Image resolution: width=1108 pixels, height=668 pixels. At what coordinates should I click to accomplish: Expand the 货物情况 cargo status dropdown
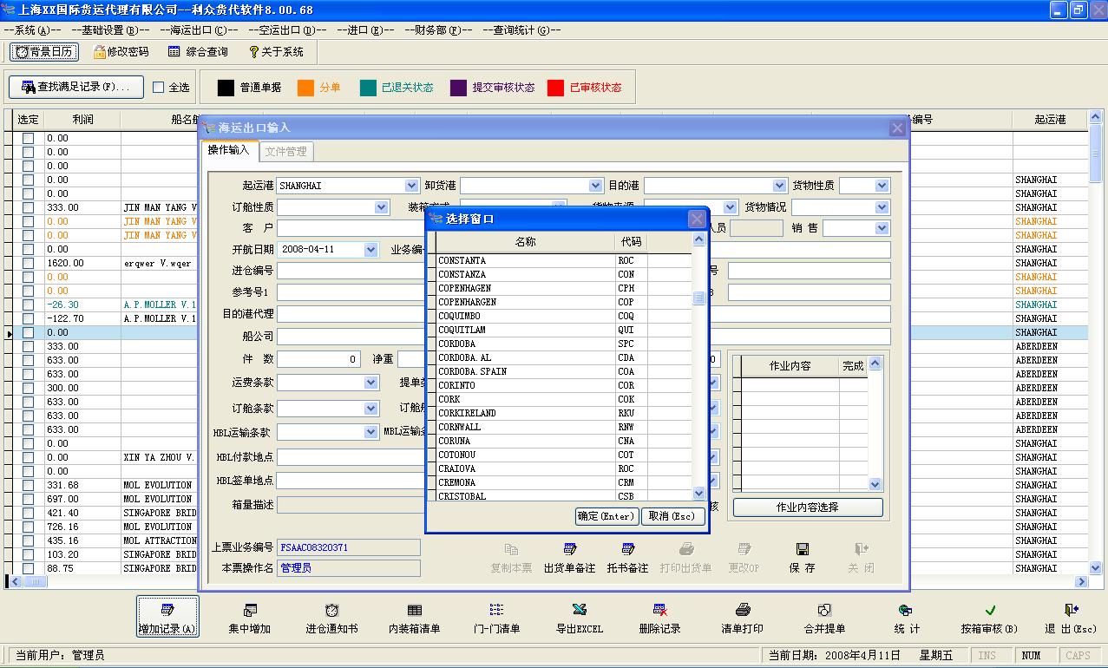click(x=882, y=207)
